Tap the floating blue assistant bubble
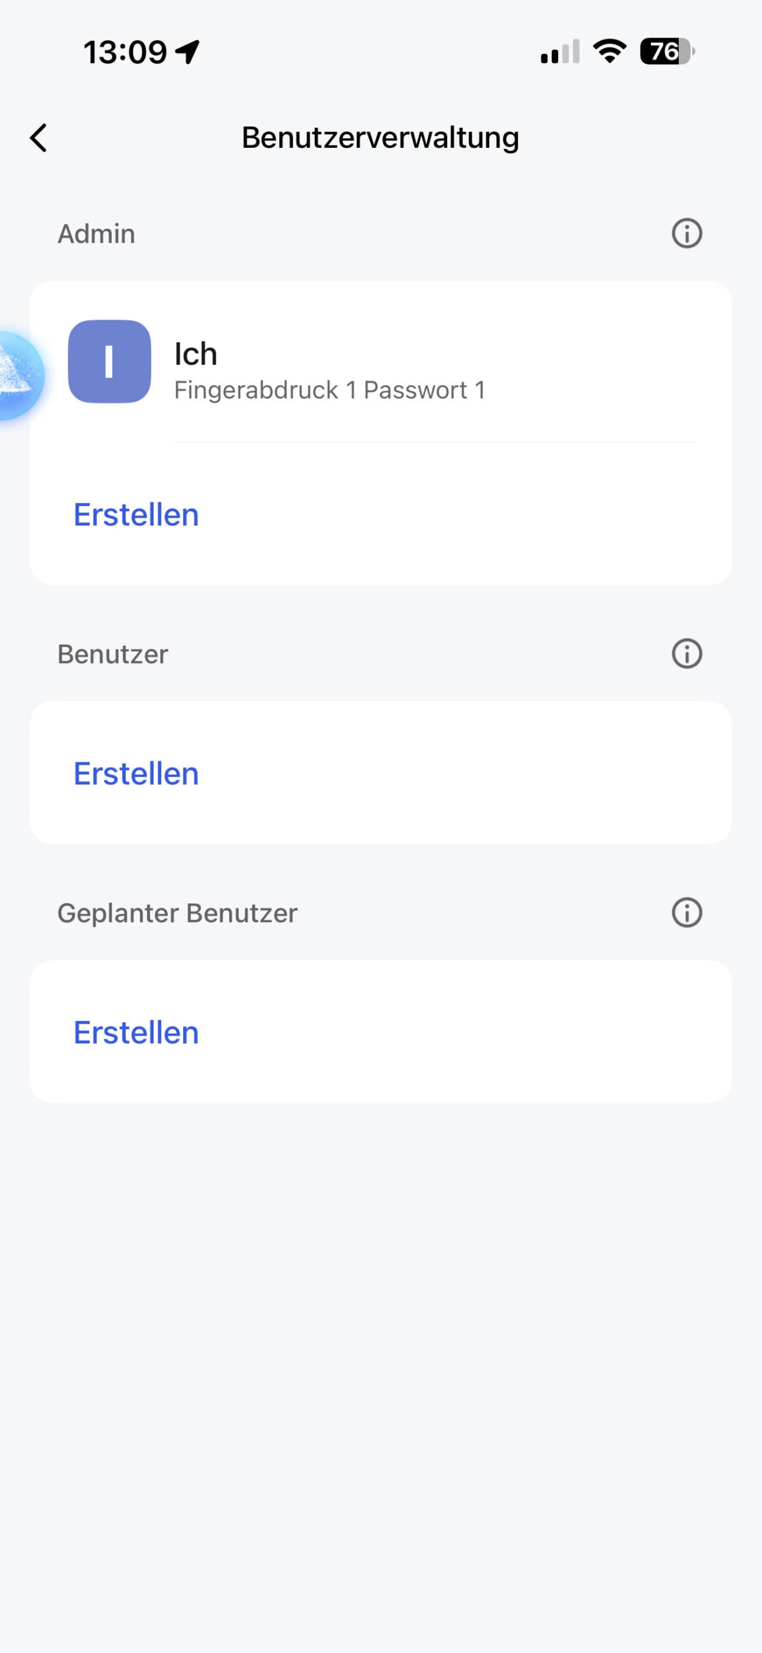Image resolution: width=762 pixels, height=1653 pixels. pyautogui.click(x=18, y=376)
